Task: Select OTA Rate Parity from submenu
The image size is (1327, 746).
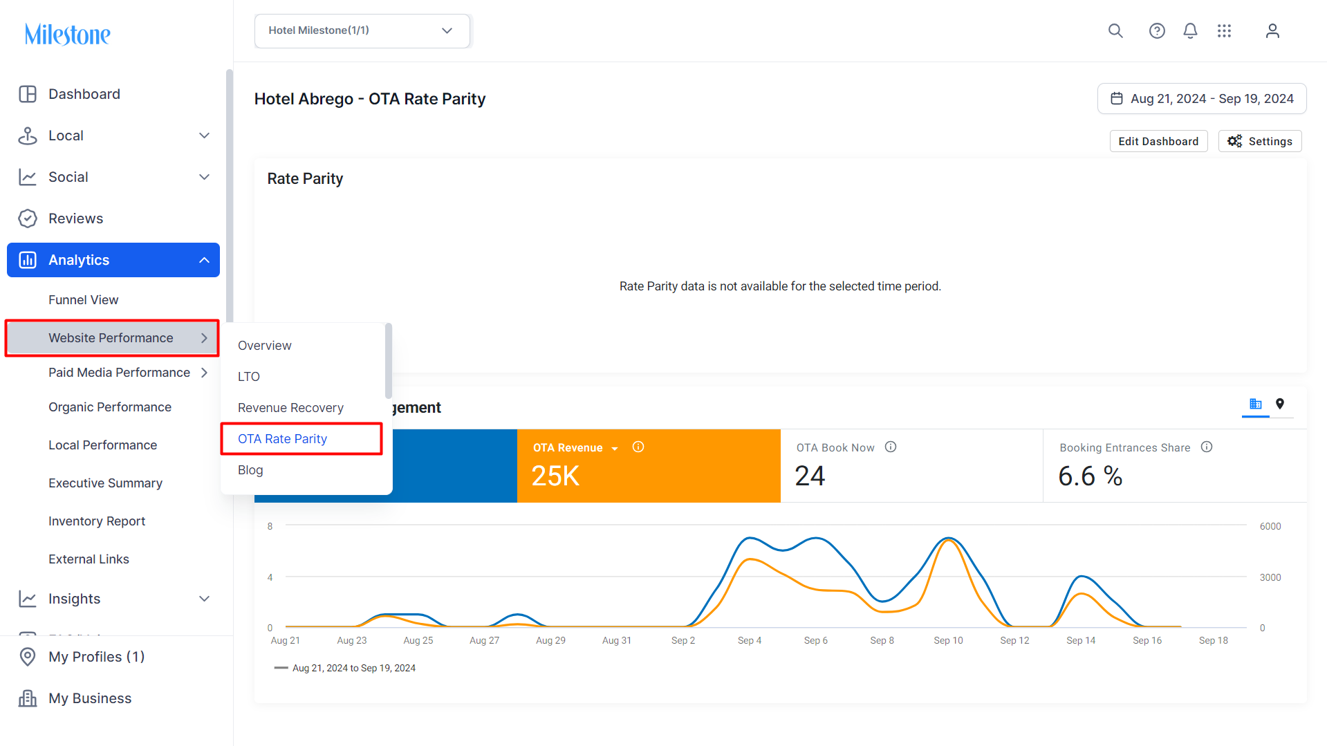Action: click(x=282, y=439)
